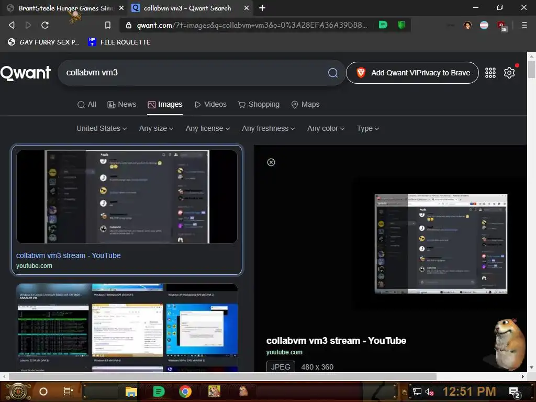This screenshot has height=402, width=536.
Task: Open the browser hamburger menu
Action: [524, 25]
